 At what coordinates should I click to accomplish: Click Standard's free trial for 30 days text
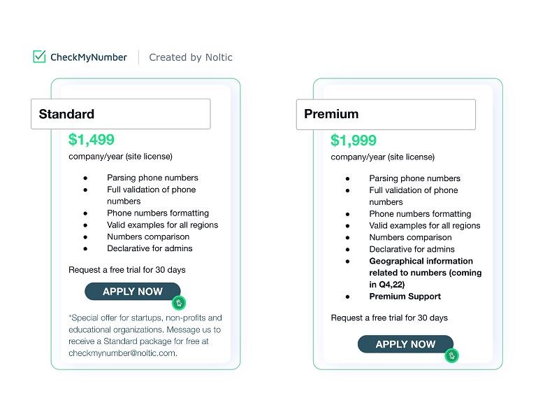click(x=127, y=269)
